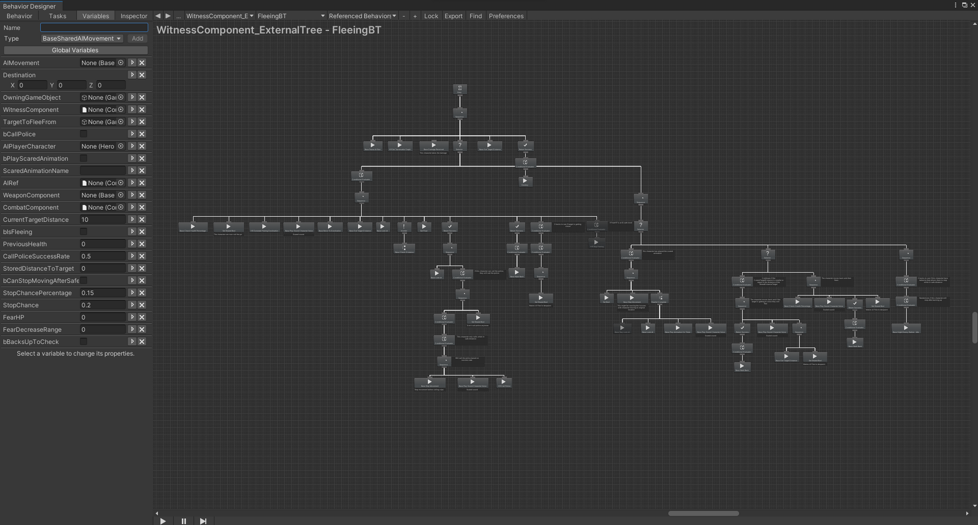Click the ellipsis button in toolbar

(178, 16)
